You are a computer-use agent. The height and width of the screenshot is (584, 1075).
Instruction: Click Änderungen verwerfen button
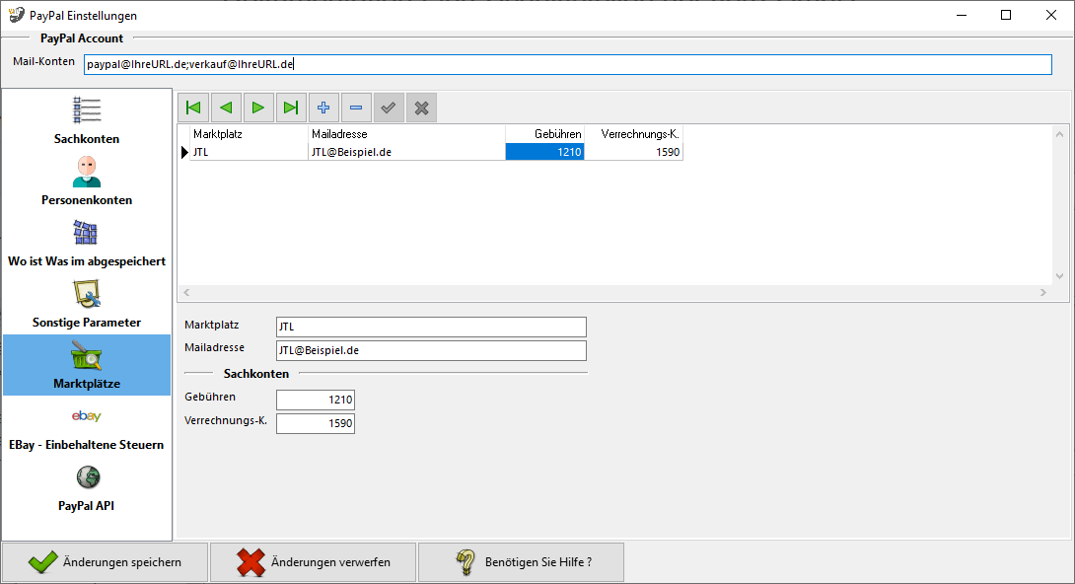coord(314,562)
